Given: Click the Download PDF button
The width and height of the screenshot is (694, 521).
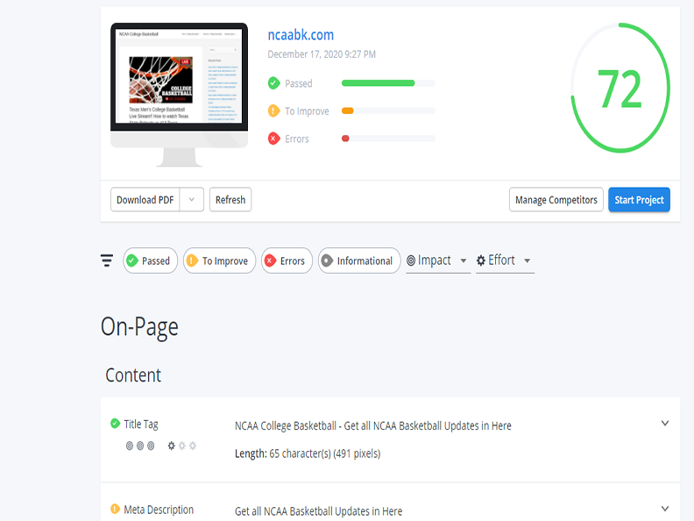Looking at the screenshot, I should pyautogui.click(x=145, y=200).
